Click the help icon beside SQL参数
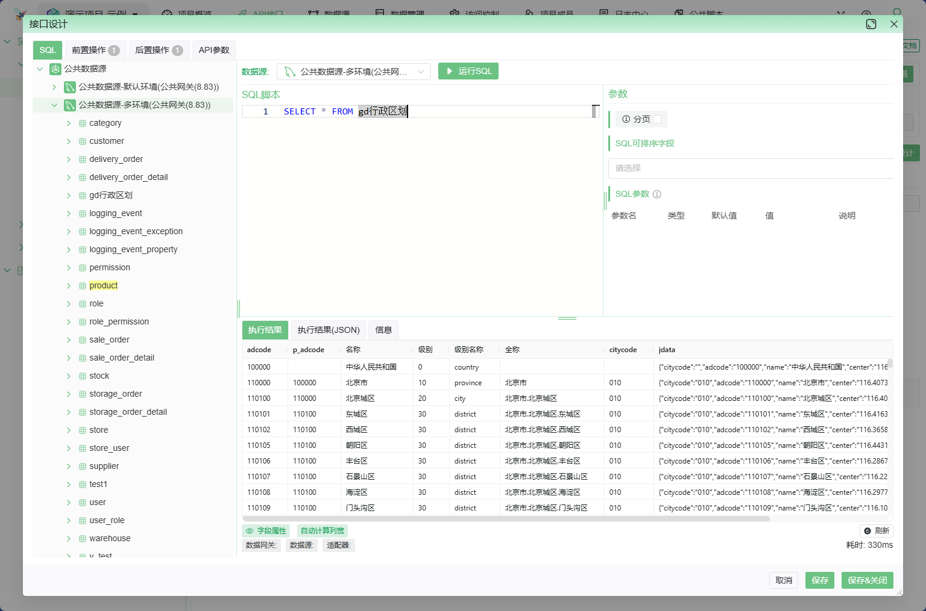Image resolution: width=926 pixels, height=611 pixels. [x=657, y=194]
